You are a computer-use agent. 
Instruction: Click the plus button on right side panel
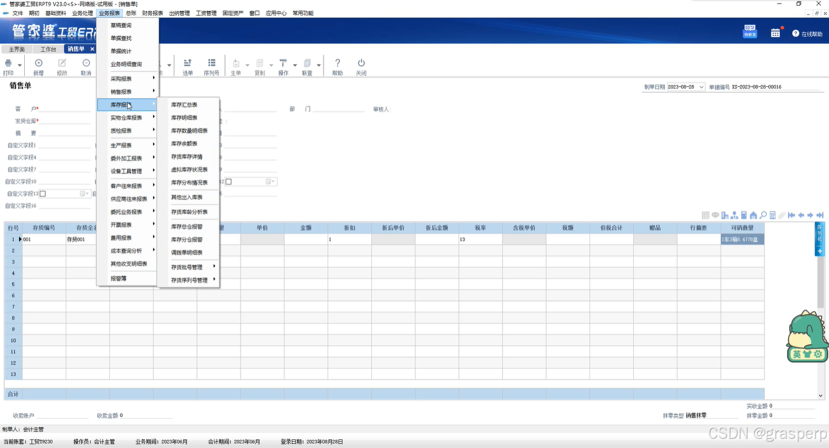tap(820, 252)
